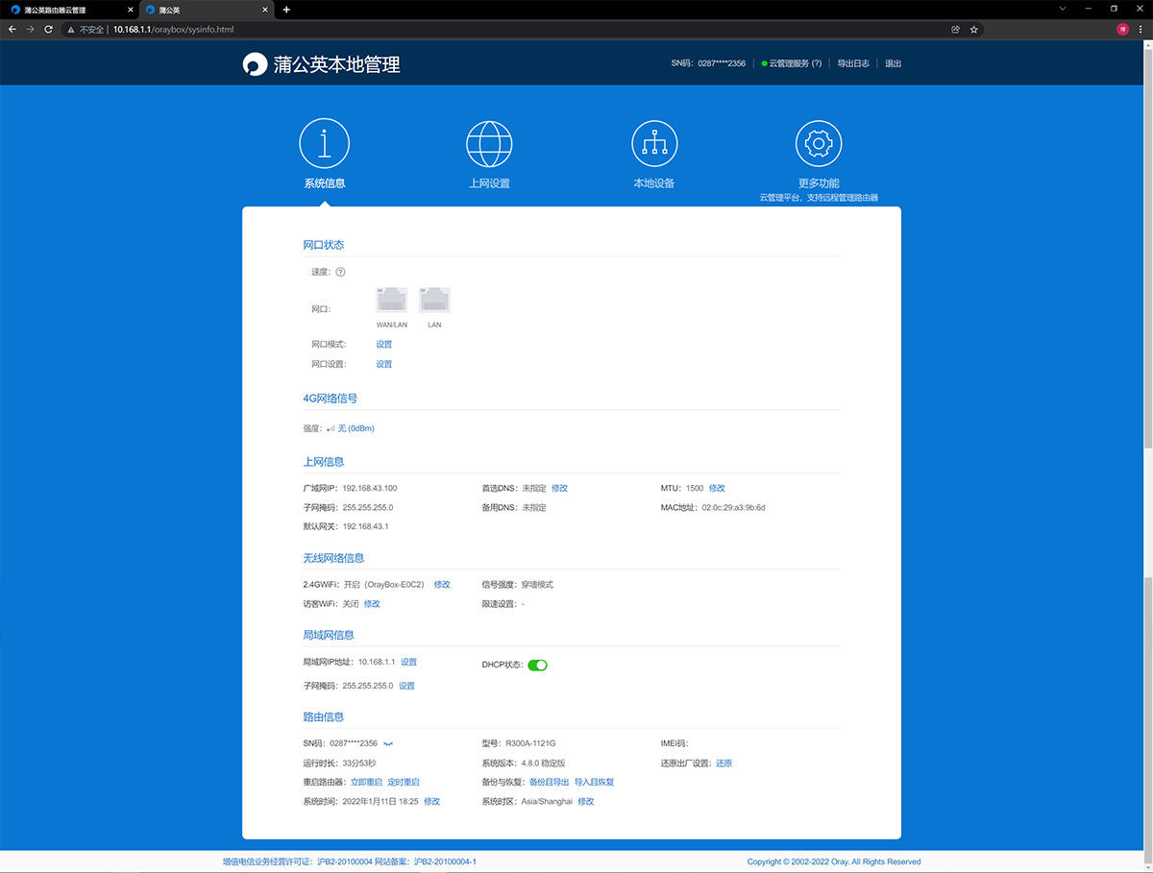1153x873 pixels.
Task: Open the 本地设备 network tree icon
Action: coord(653,144)
